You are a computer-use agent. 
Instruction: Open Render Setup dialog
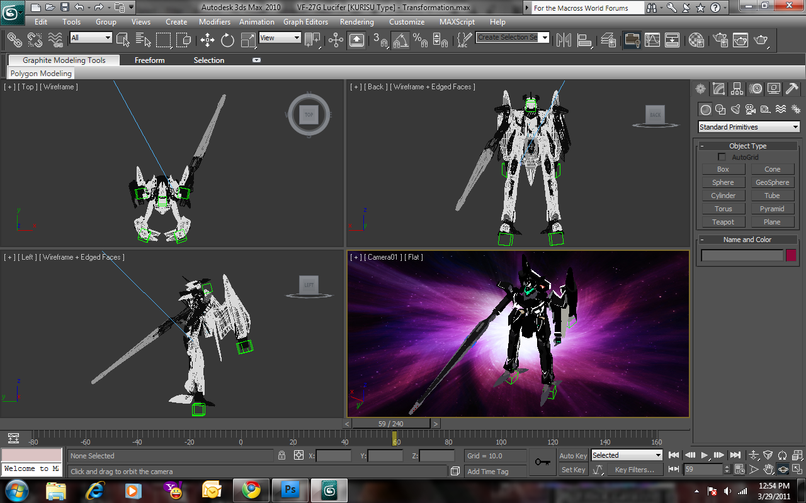click(719, 40)
